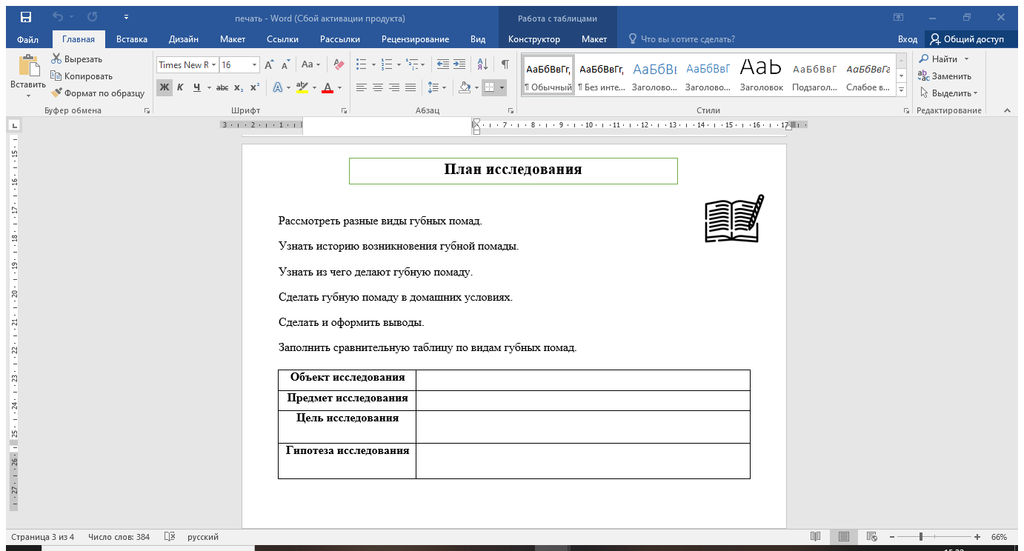
Task: Click Общий доступ share button
Action: point(967,39)
